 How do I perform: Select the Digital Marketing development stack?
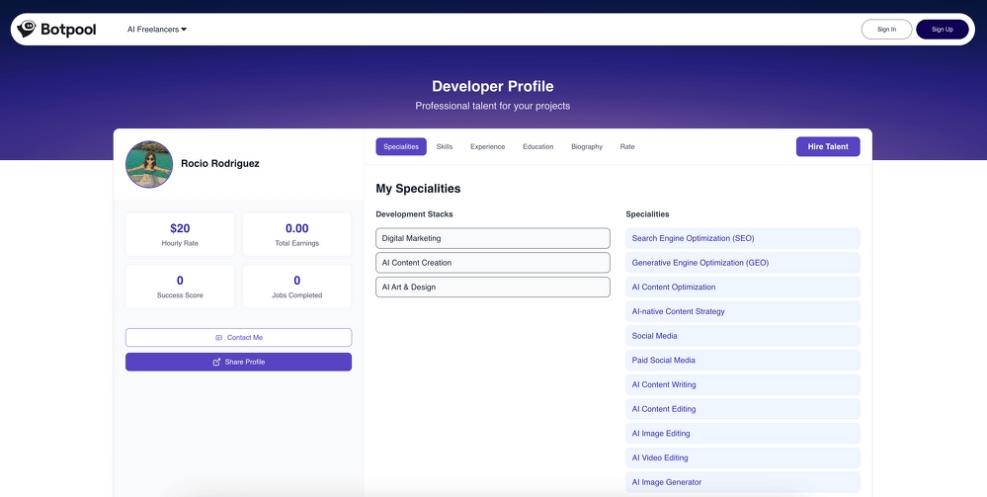(x=493, y=238)
